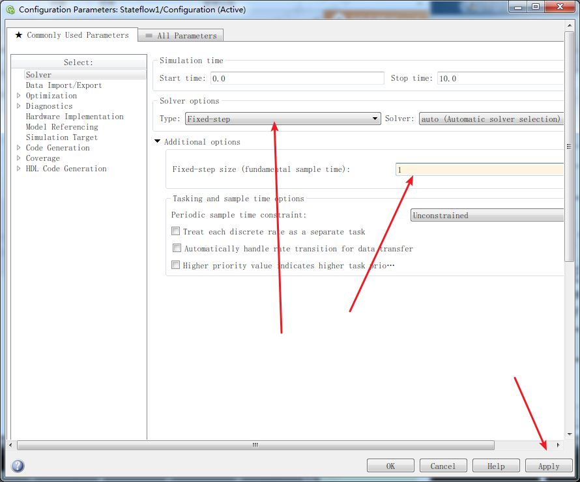Viewport: 580px width, 482px height.
Task: Select Solver in the Select tree
Action: (85, 75)
